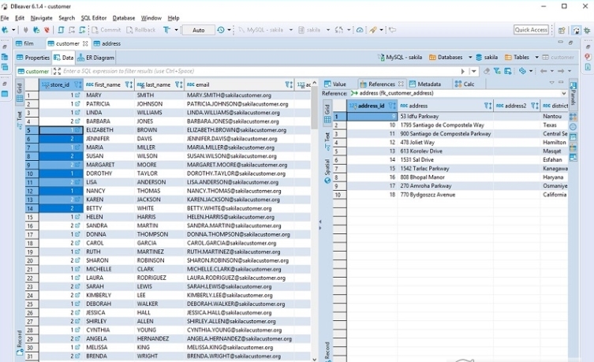Switch the customer table to Text view
The image size is (594, 362).
[19, 120]
